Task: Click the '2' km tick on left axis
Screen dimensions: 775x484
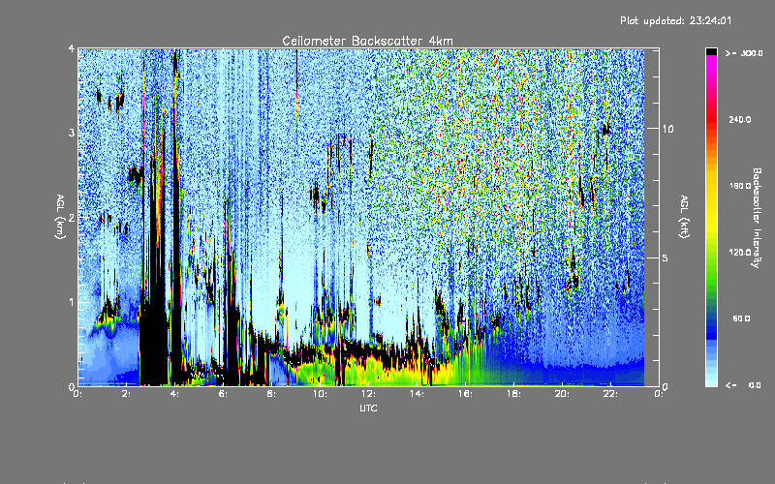Action: pyautogui.click(x=72, y=217)
